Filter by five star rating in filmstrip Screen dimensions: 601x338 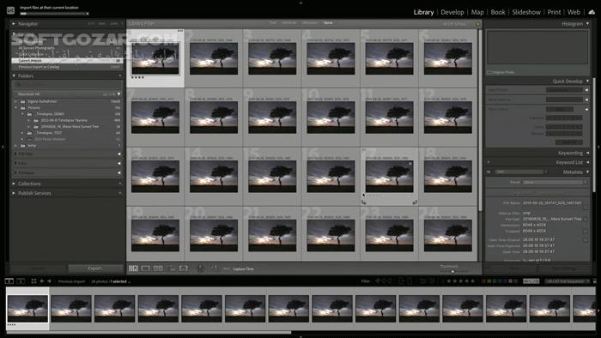472,281
